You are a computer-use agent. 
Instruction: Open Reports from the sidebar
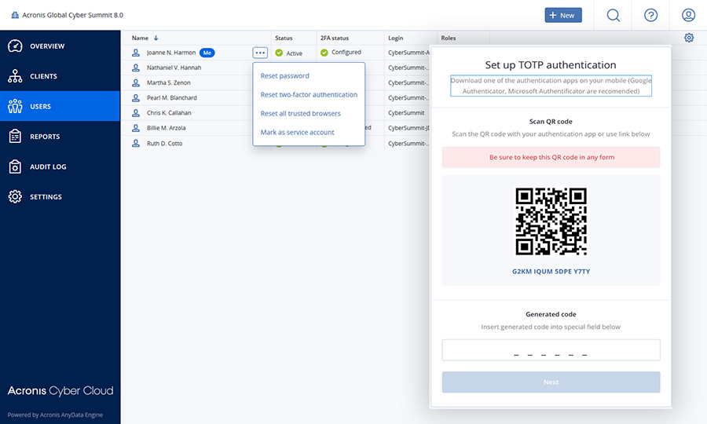(45, 137)
